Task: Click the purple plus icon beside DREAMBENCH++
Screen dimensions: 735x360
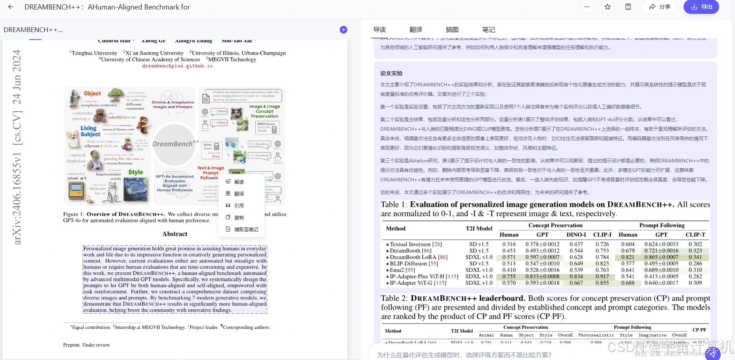Action: click(x=344, y=30)
